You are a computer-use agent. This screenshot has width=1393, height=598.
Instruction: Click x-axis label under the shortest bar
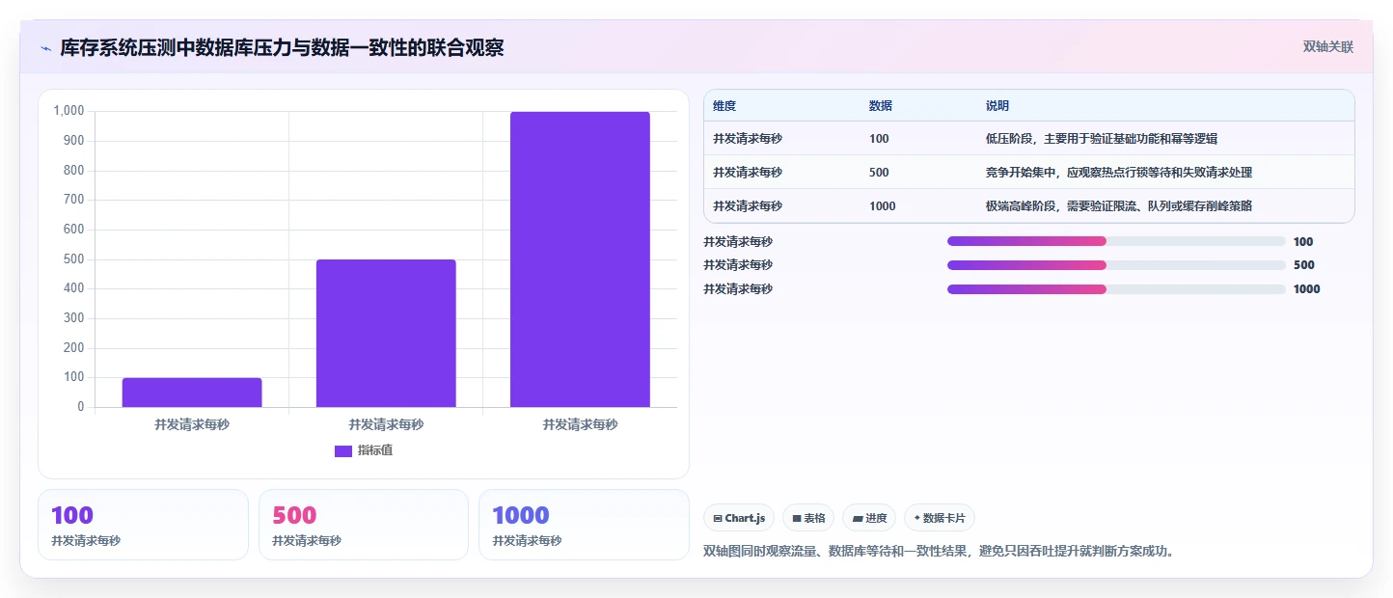pos(192,424)
